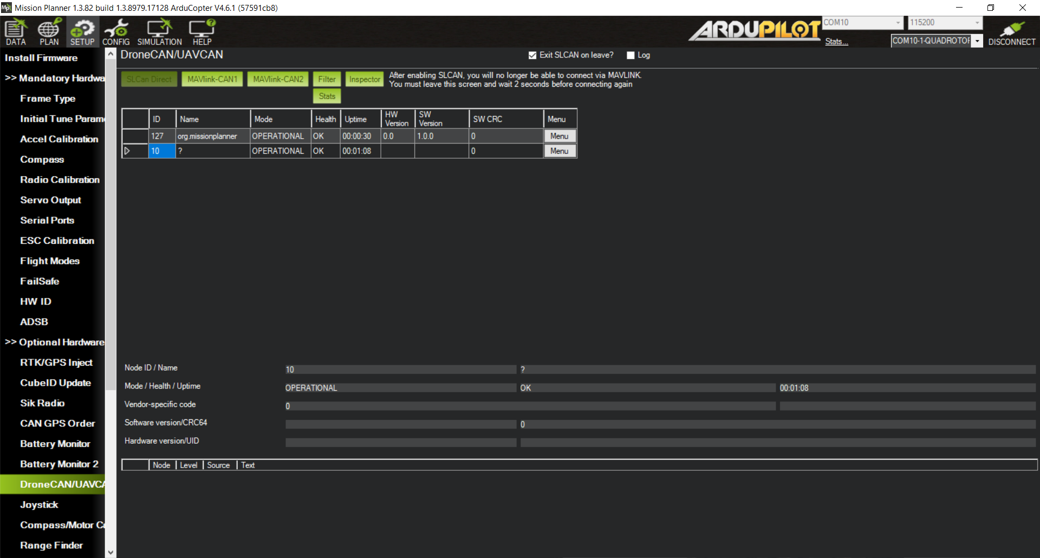1040x558 pixels.
Task: Open the Inspector button
Action: 365,79
